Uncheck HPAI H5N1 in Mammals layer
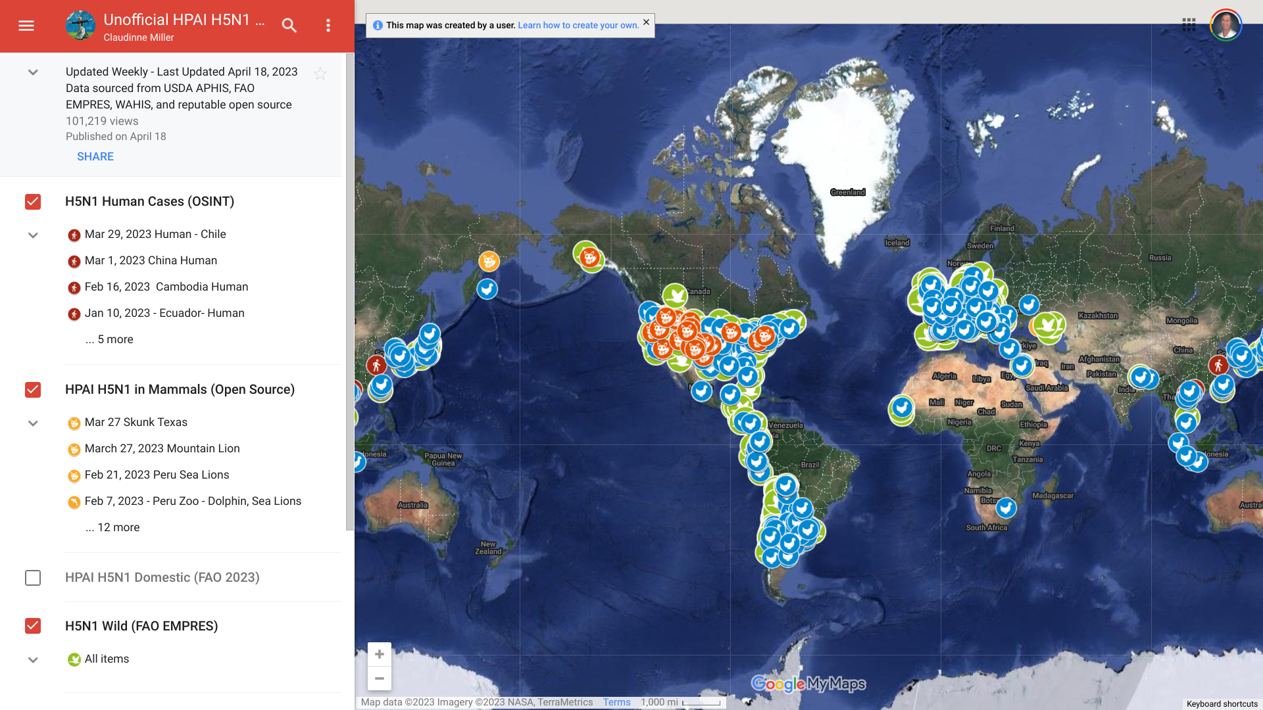Screen dimensions: 1263x710 (x=33, y=390)
